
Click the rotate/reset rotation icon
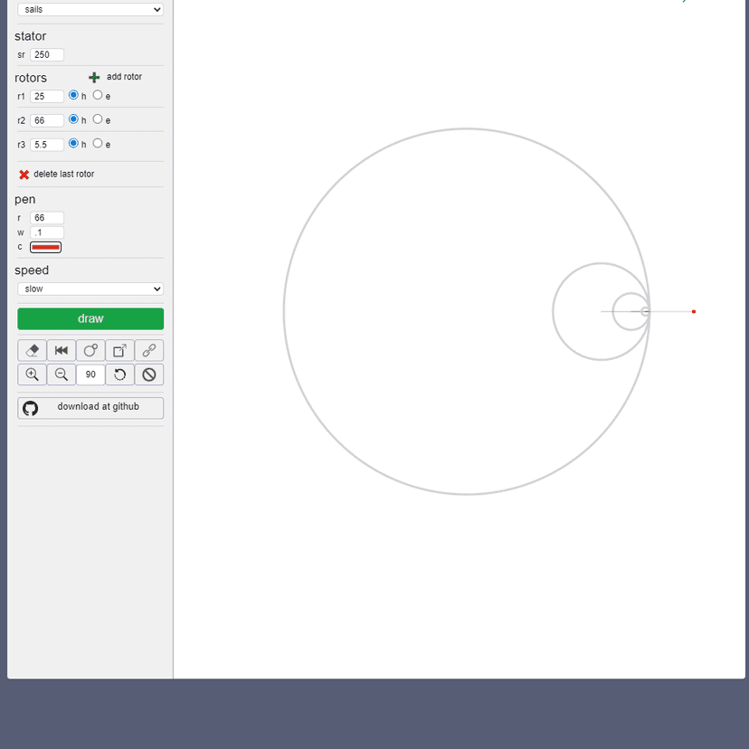click(x=119, y=374)
